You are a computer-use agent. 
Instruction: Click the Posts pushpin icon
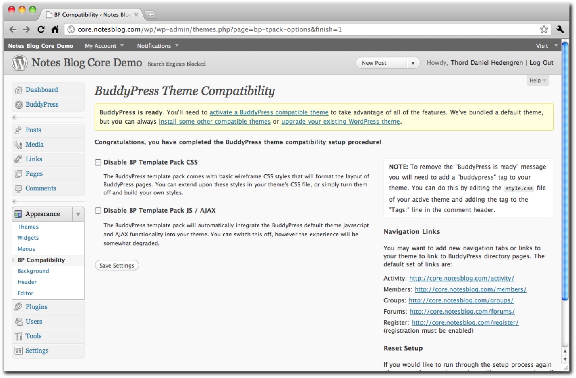pyautogui.click(x=18, y=130)
